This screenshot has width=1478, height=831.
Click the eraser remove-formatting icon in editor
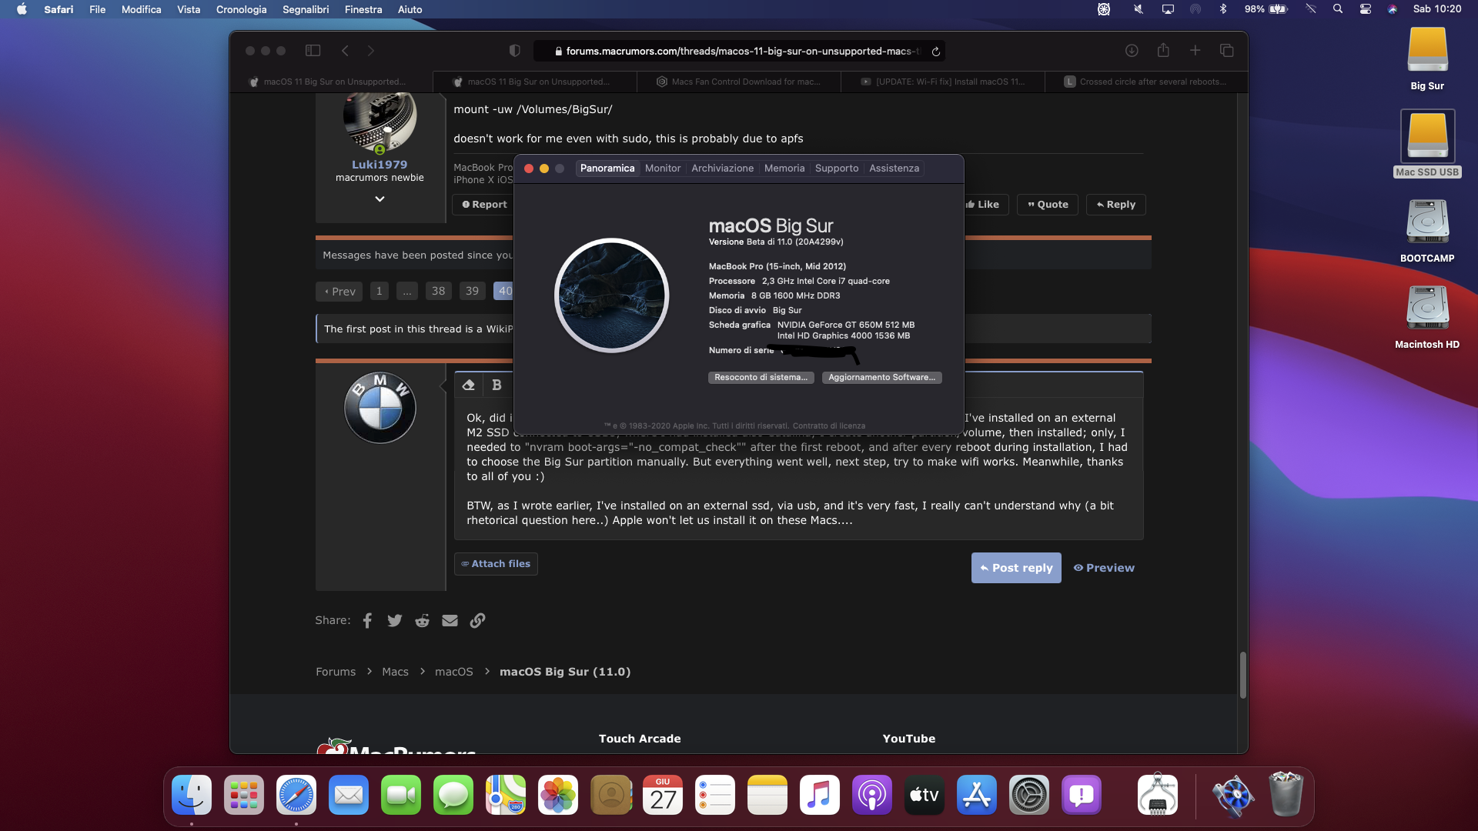tap(468, 385)
